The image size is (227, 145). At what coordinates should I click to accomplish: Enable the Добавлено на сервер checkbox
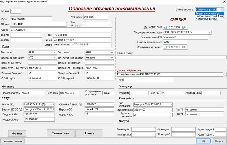pyautogui.click(x=165, y=47)
